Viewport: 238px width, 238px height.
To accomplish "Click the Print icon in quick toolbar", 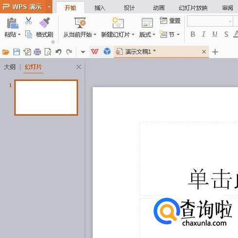I will (37, 52).
